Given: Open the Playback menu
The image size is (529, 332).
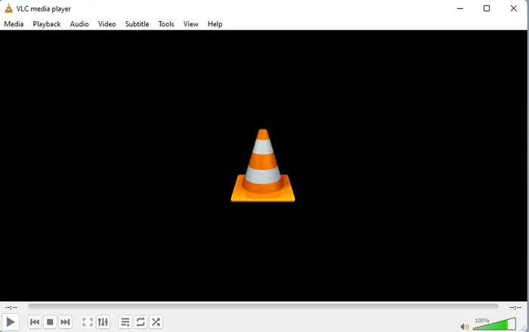Looking at the screenshot, I should click(x=47, y=24).
